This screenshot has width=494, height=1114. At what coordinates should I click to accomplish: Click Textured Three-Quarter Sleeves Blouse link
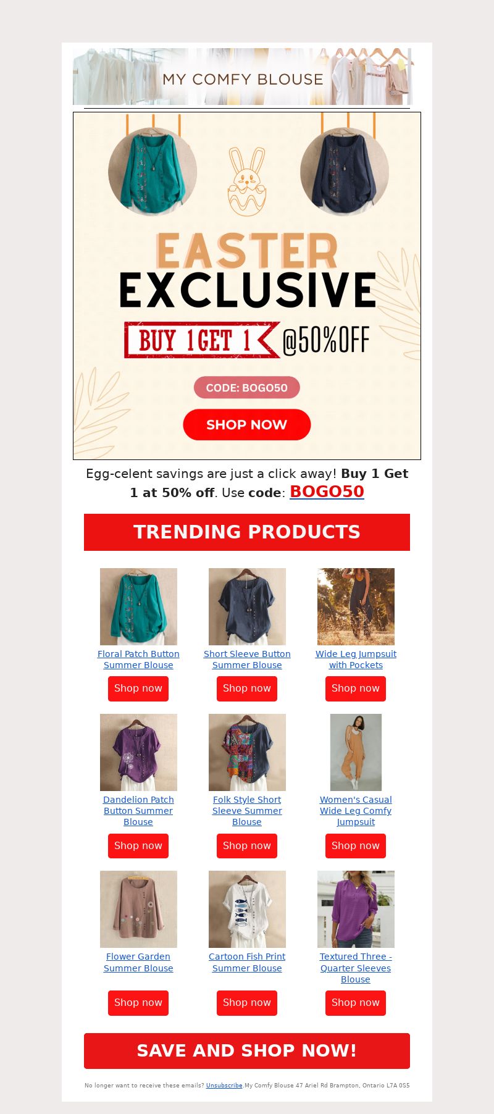[356, 968]
